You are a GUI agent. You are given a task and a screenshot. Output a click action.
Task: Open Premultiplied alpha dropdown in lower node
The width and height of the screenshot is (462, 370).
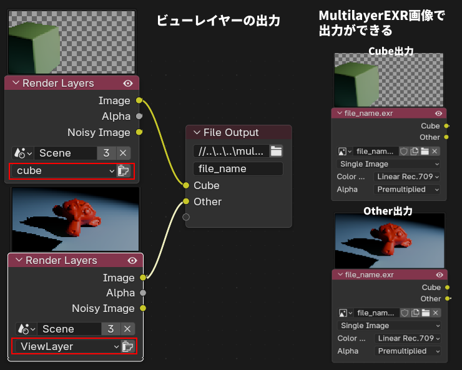[408, 351]
